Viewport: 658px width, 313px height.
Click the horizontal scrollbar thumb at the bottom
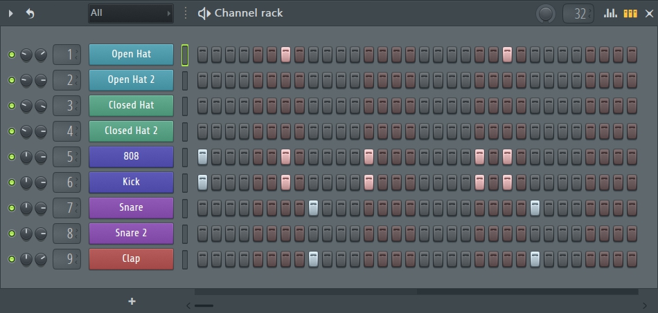coord(204,305)
